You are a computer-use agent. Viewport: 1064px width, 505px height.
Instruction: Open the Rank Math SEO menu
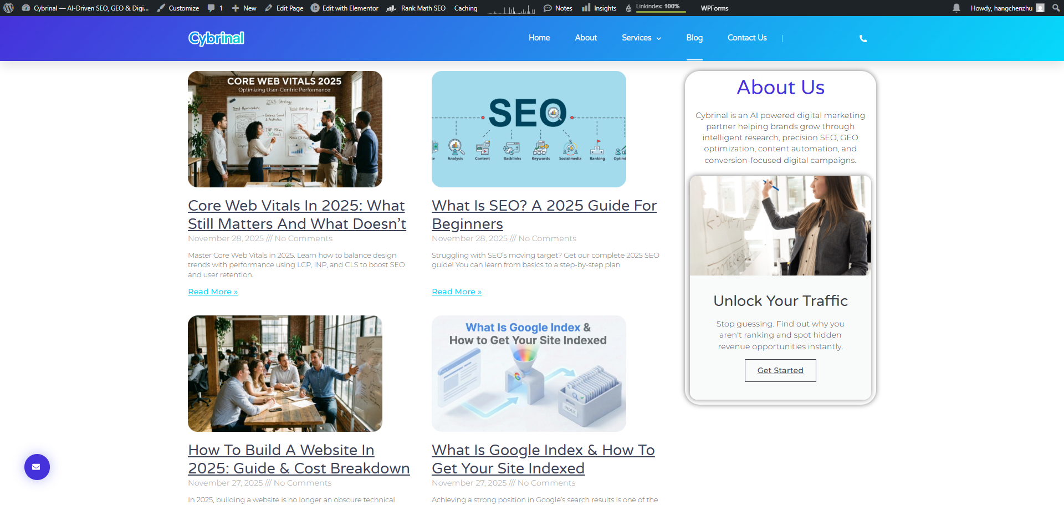416,8
